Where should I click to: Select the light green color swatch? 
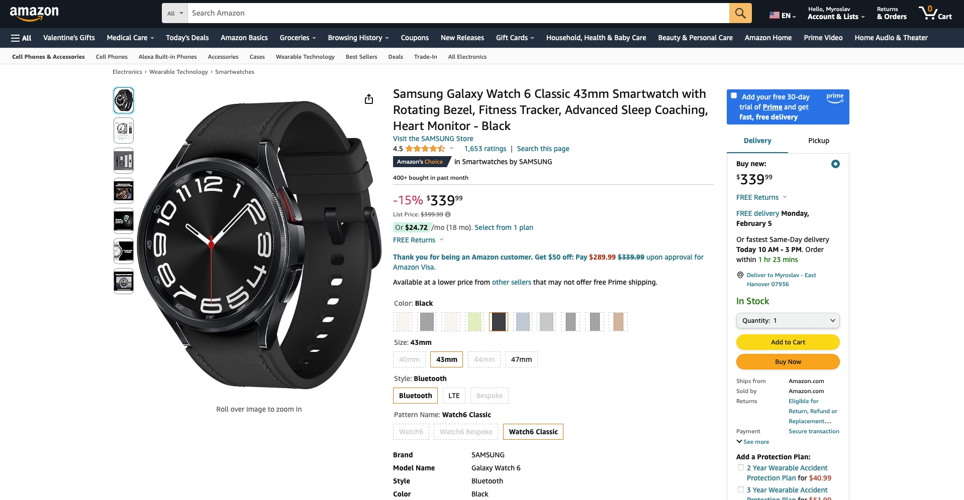pos(475,322)
